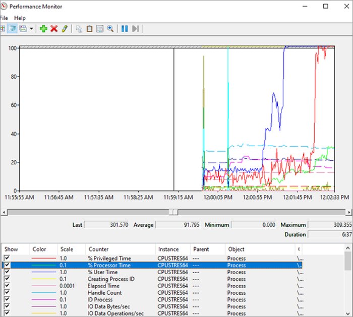Open the graph type dropdown arrow

[31, 29]
